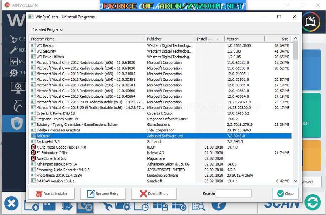The width and height of the screenshot is (326, 215).
Task: Select the WD Security row
Action: coord(161,51)
